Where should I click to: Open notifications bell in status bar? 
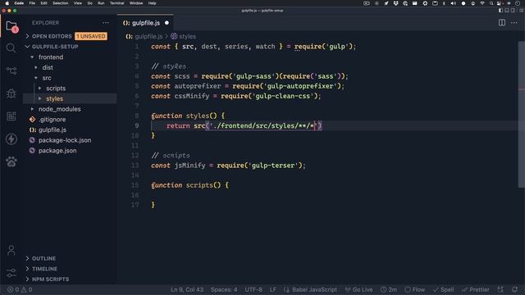point(514,289)
